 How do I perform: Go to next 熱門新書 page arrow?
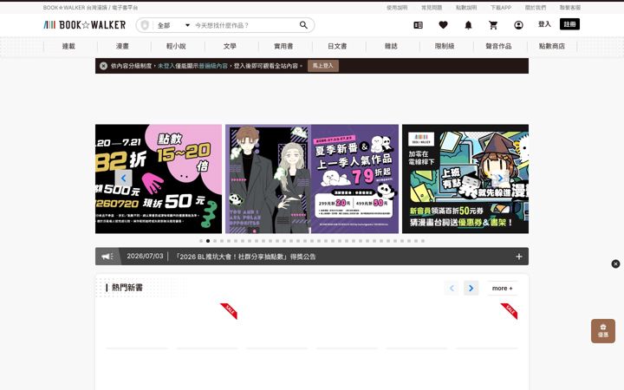coord(471,288)
